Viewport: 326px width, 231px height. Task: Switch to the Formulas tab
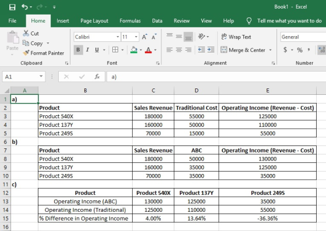click(130, 21)
